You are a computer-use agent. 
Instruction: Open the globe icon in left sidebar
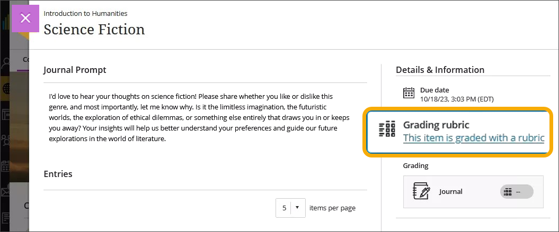coord(6,88)
